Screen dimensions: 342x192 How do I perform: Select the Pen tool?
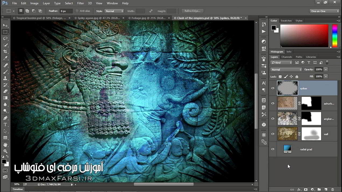click(5, 118)
